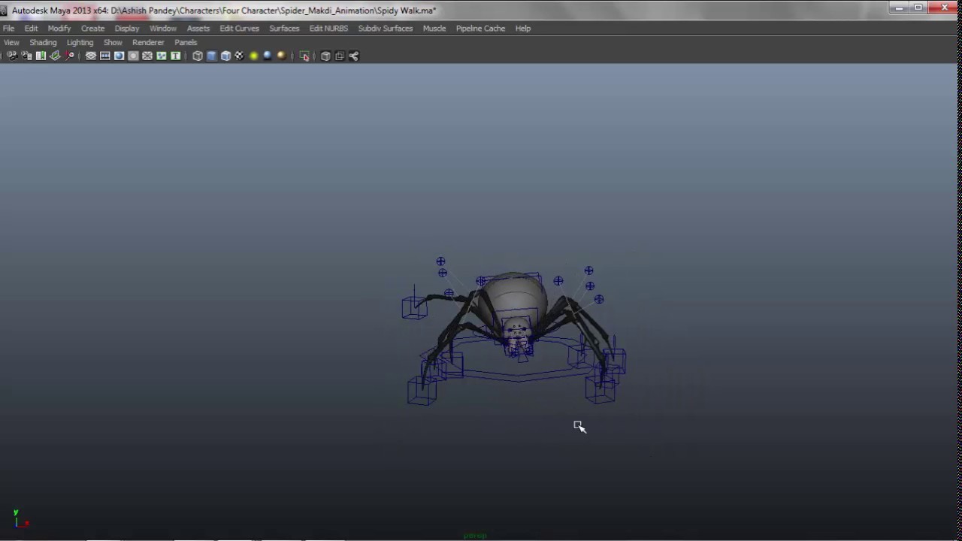Click the Smooth Shade All cube icon
The height and width of the screenshot is (541, 962).
tap(213, 56)
